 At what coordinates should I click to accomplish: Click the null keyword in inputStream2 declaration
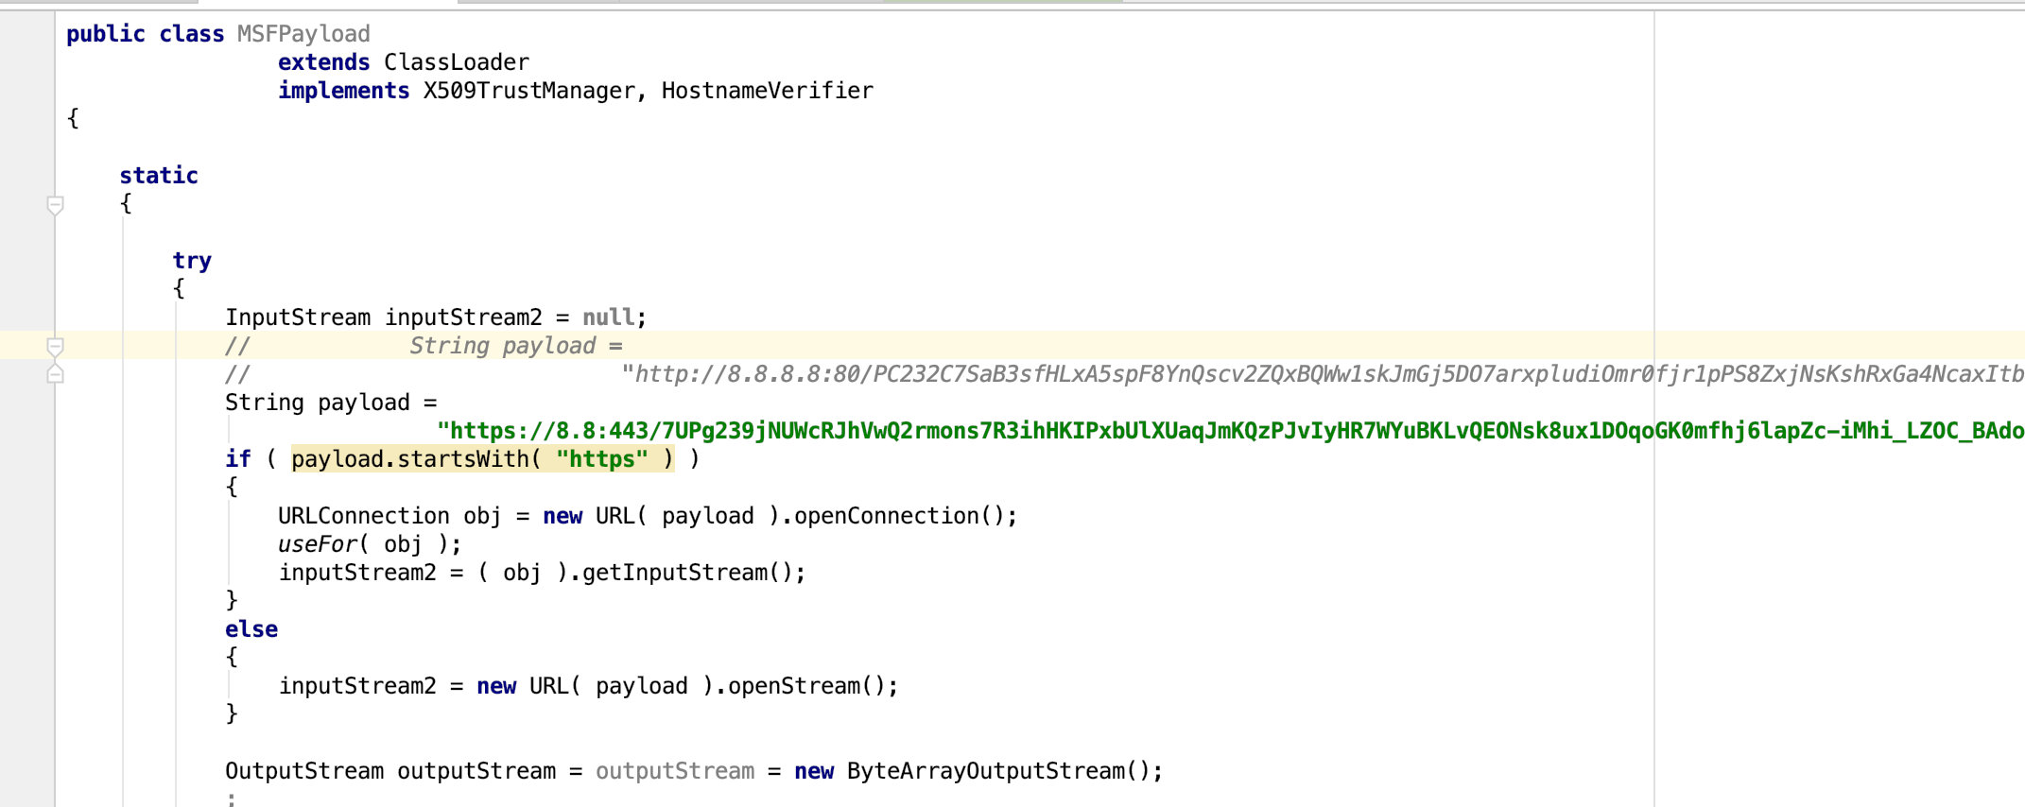(608, 318)
